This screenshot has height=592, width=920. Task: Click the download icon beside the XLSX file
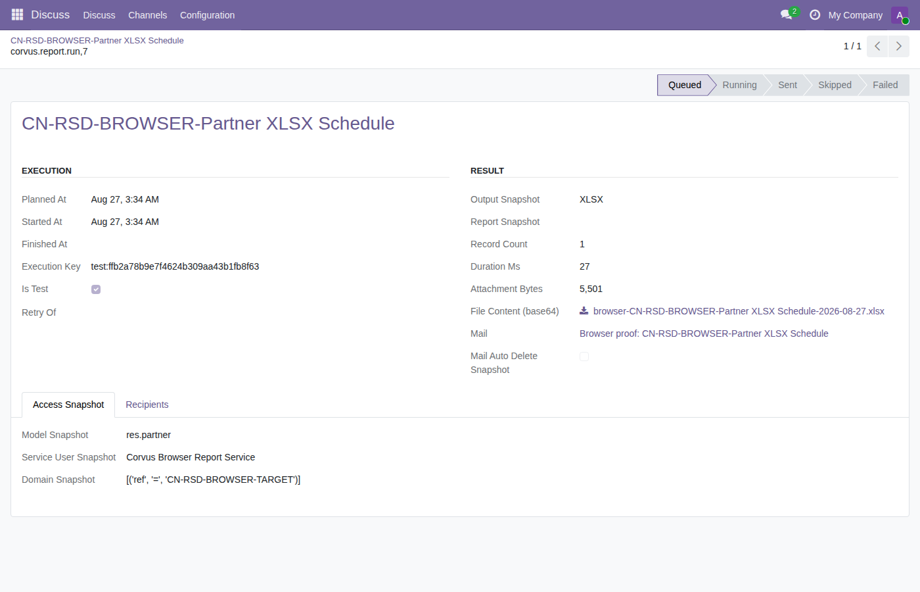coord(584,311)
